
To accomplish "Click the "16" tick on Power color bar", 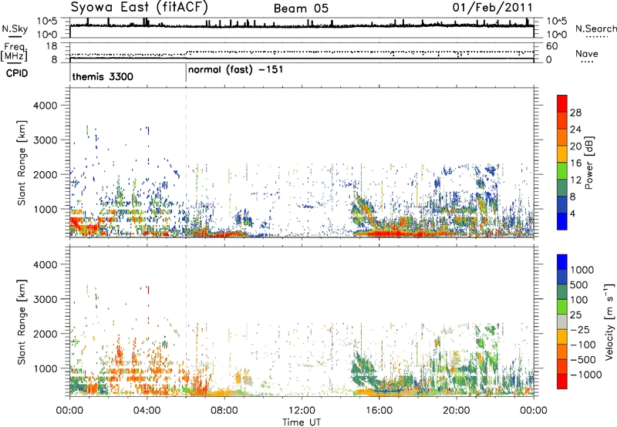I will [575, 163].
